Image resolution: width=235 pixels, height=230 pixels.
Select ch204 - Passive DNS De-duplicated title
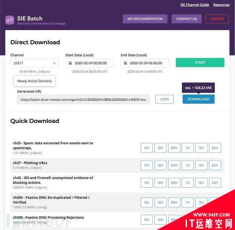click(51, 200)
